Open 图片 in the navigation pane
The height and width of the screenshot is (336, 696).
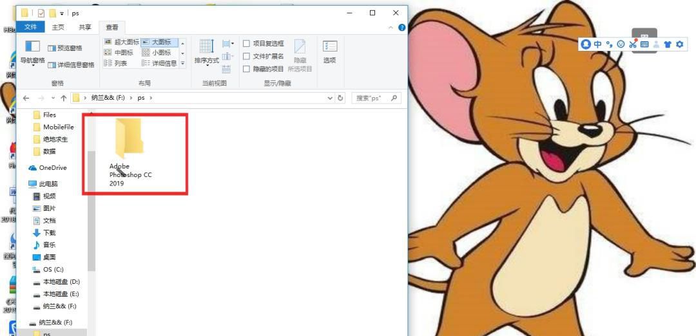(x=44, y=209)
